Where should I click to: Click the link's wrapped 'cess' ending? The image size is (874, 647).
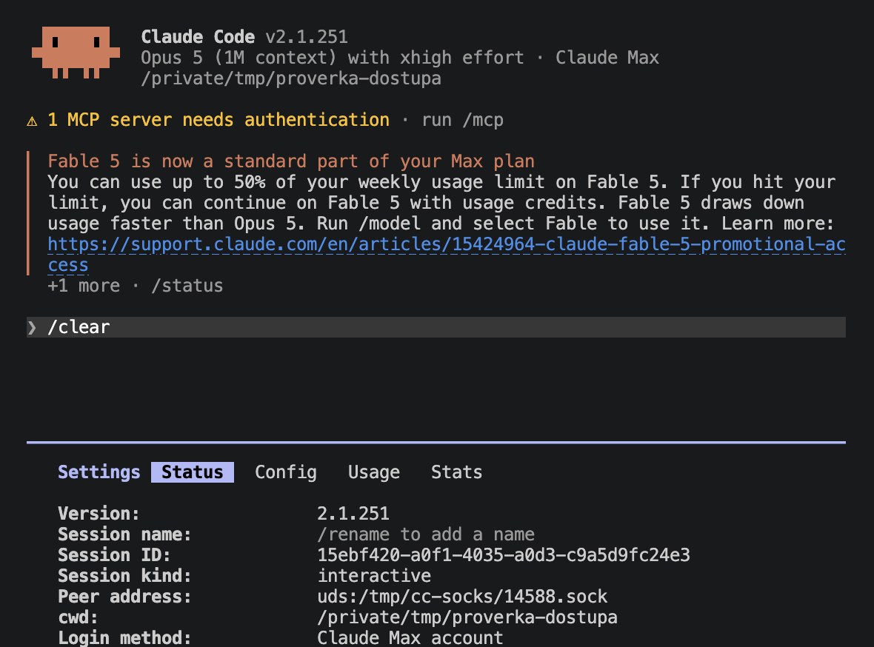pos(68,265)
